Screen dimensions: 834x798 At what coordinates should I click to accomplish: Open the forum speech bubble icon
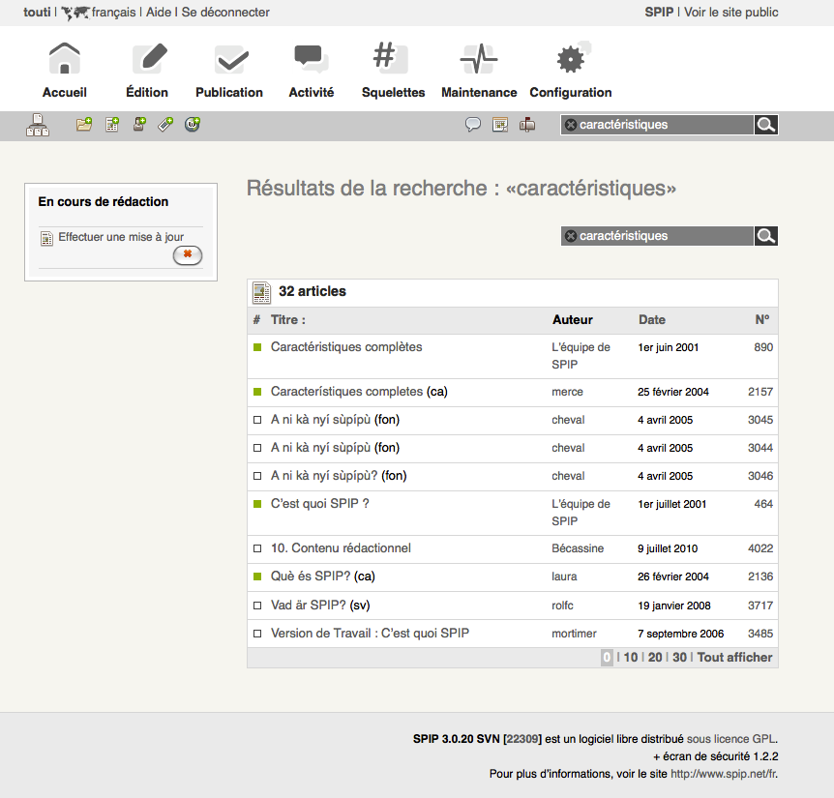(x=473, y=125)
